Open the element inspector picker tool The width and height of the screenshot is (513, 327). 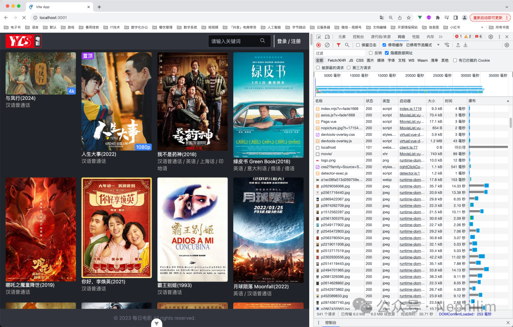click(x=318, y=37)
